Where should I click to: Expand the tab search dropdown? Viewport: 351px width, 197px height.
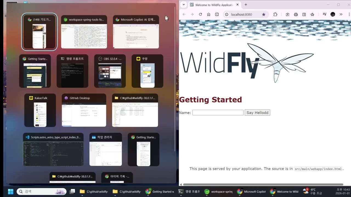pyautogui.click(x=184, y=5)
